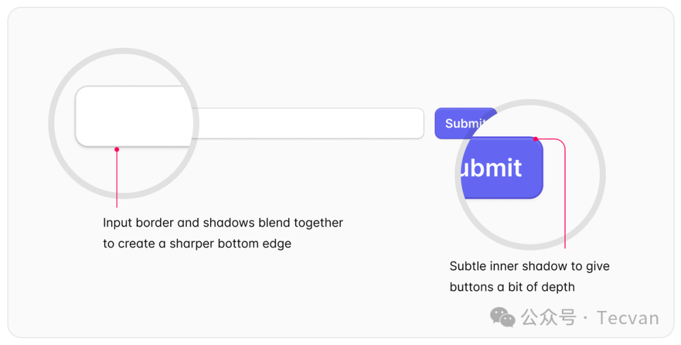Click the "to create a sharper bottom edge" line

point(197,243)
